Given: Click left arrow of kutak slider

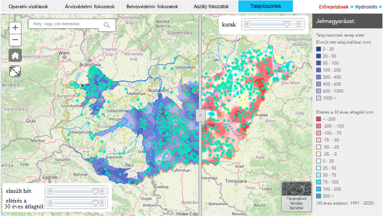Looking at the screenshot, I should point(247,24).
